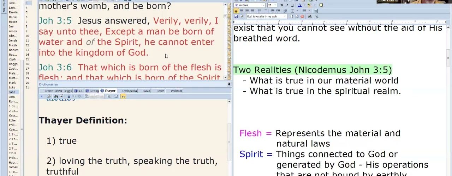The image size is (452, 176).
Task: Select chapter 10 in the chapter list
Action: coord(26,36)
